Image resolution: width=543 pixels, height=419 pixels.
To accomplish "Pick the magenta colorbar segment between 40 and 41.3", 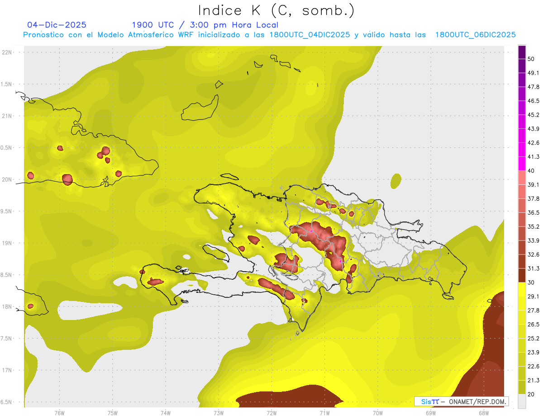I will (x=522, y=164).
